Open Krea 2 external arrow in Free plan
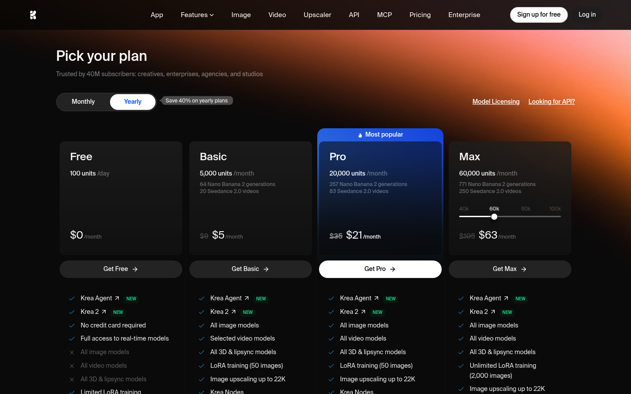The image size is (631, 394). tap(104, 312)
